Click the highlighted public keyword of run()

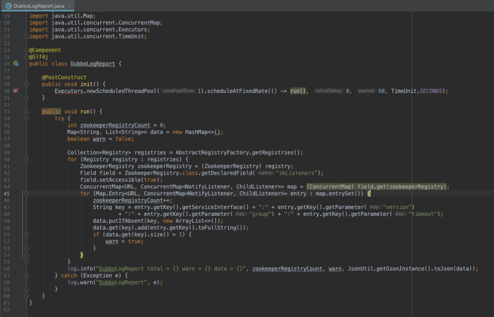[x=51, y=112]
